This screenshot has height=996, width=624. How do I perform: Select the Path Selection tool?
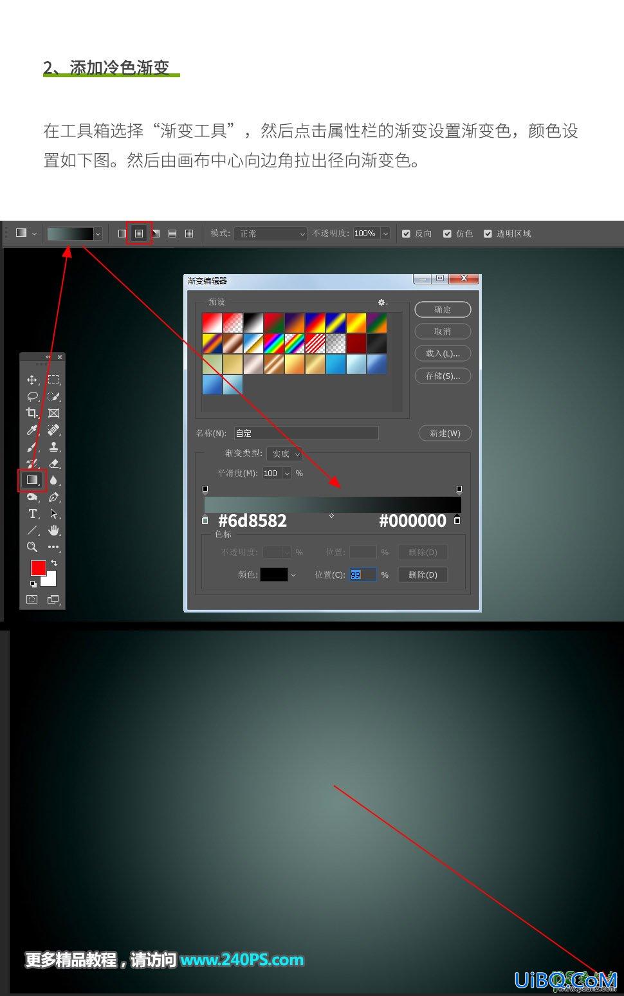[x=53, y=513]
